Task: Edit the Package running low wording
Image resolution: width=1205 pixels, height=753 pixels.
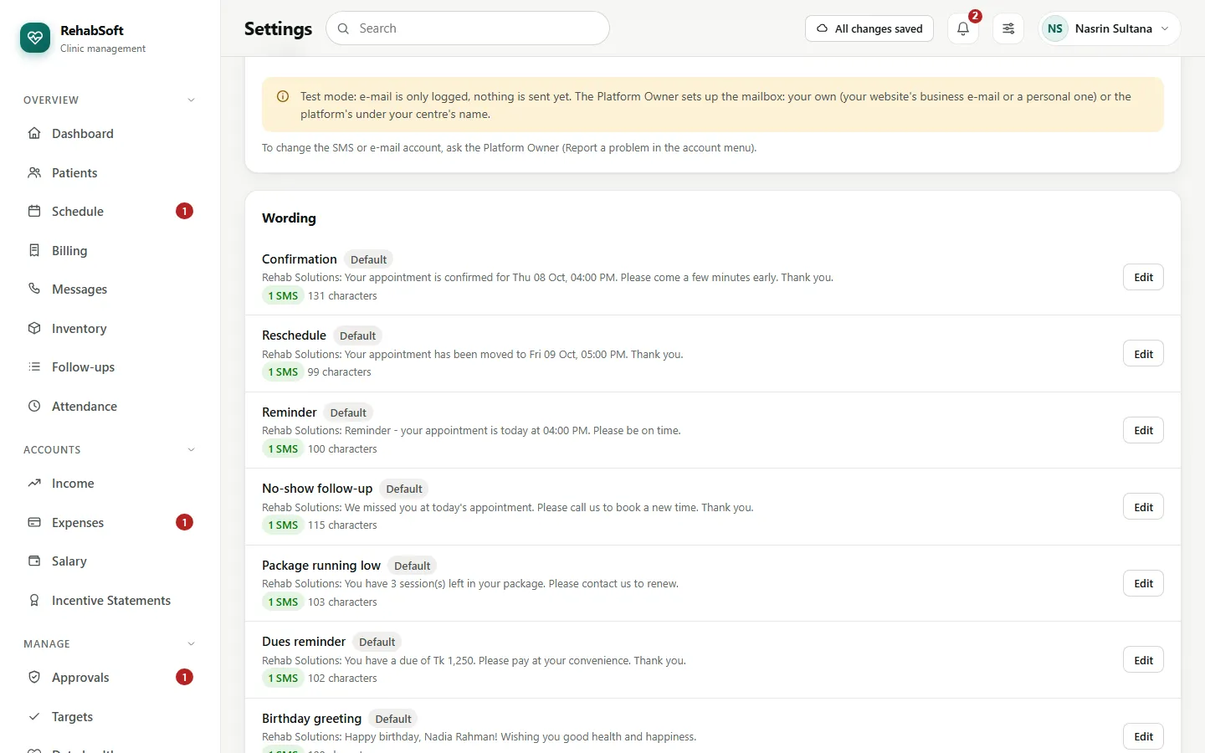Action: tap(1143, 583)
